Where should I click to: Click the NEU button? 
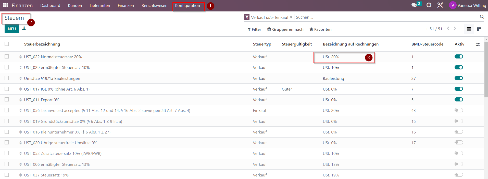coord(12,29)
